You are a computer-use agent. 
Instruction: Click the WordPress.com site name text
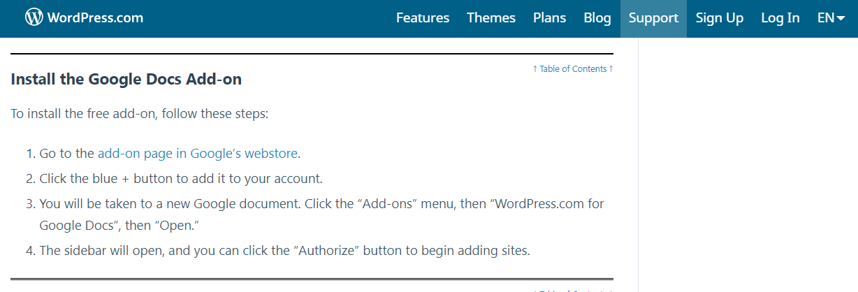(95, 18)
